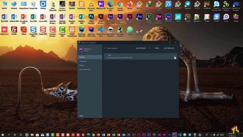243x137 pixels.
Task: Open the Excel desktop shortcut
Action: [x=33, y=18]
